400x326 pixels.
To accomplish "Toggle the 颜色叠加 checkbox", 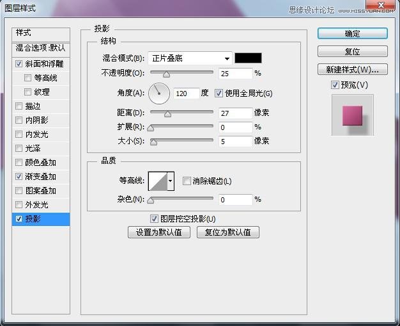I will (x=19, y=162).
